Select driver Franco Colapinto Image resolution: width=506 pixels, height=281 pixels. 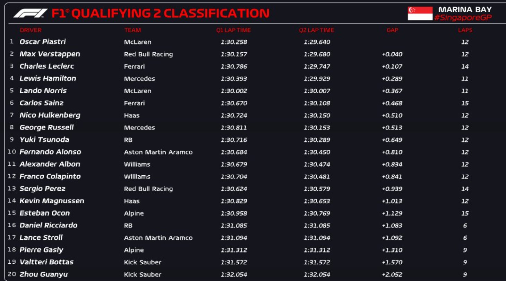pyautogui.click(x=50, y=176)
